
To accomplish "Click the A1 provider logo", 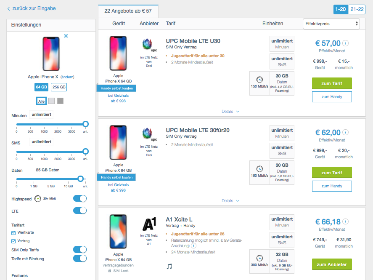I will 148,223.
